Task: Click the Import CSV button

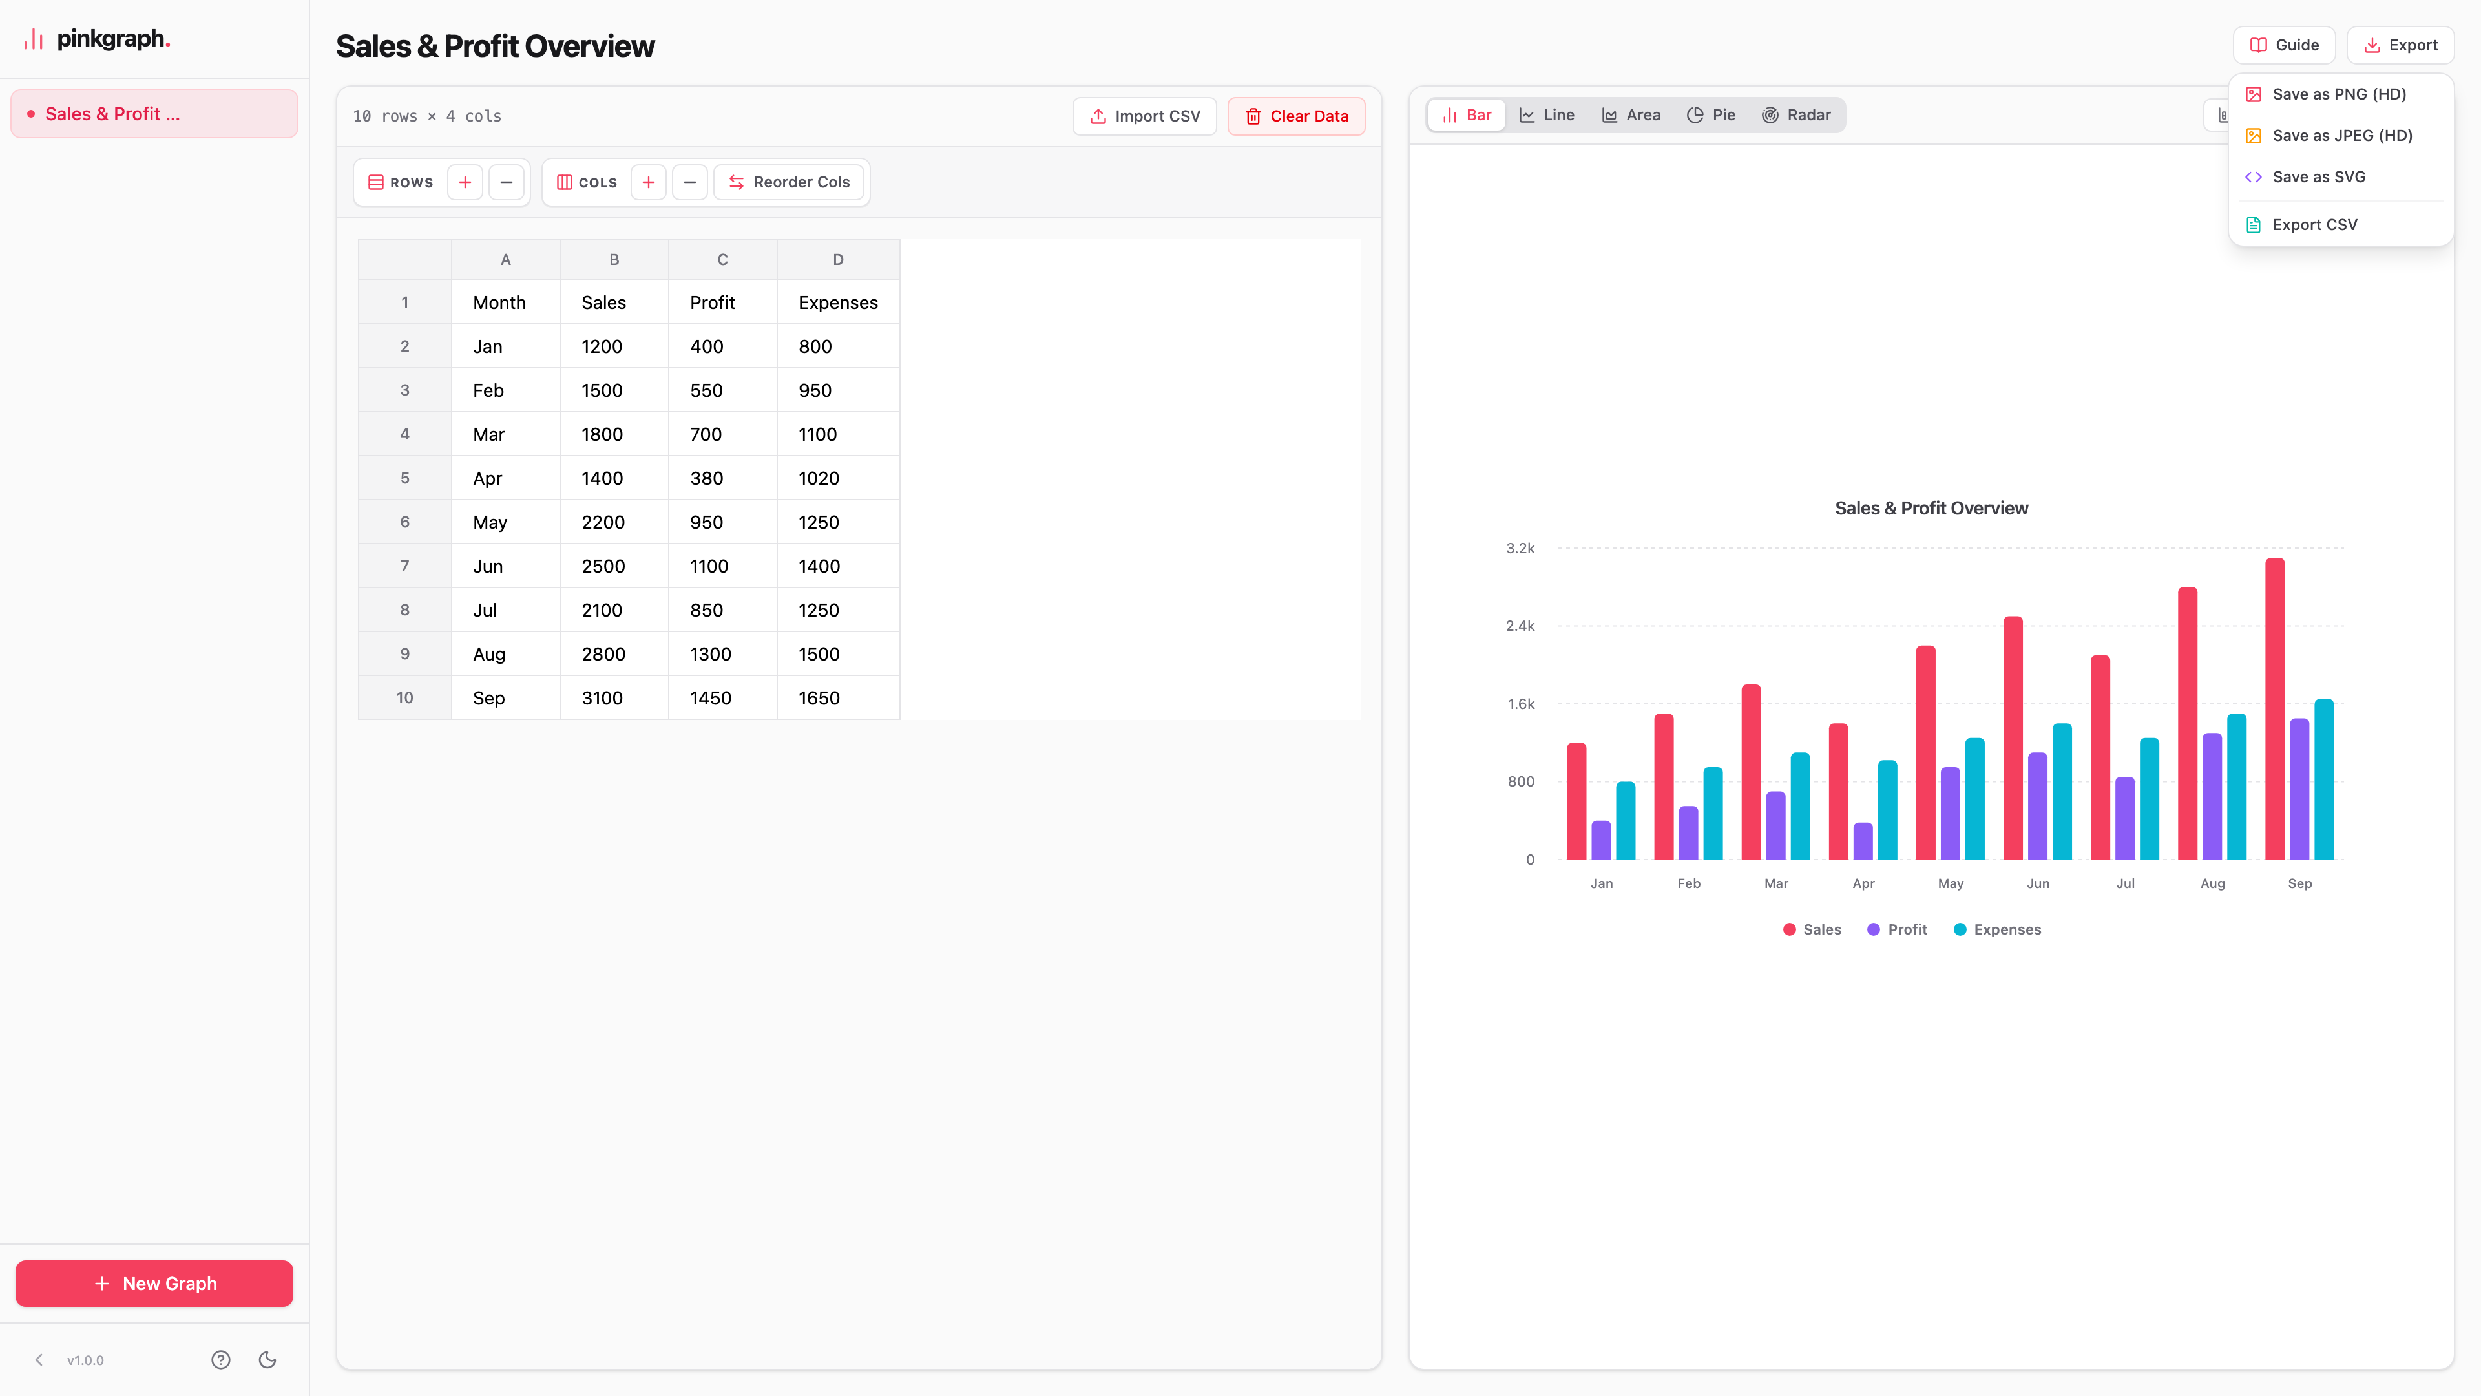Action: (x=1144, y=116)
